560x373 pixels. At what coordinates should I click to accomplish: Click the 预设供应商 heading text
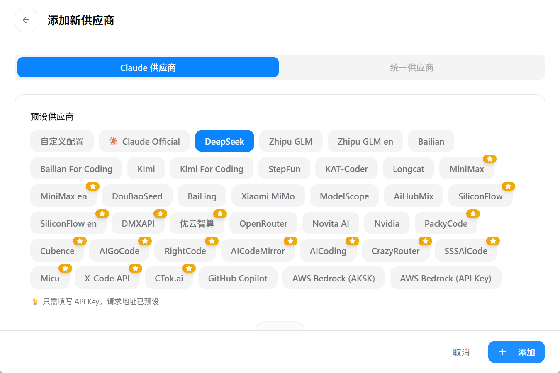[x=52, y=116]
